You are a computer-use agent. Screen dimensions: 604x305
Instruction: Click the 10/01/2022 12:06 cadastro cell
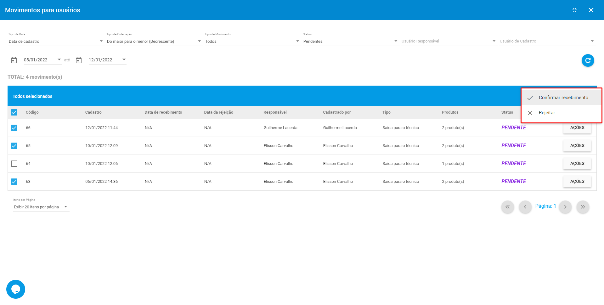102,164
